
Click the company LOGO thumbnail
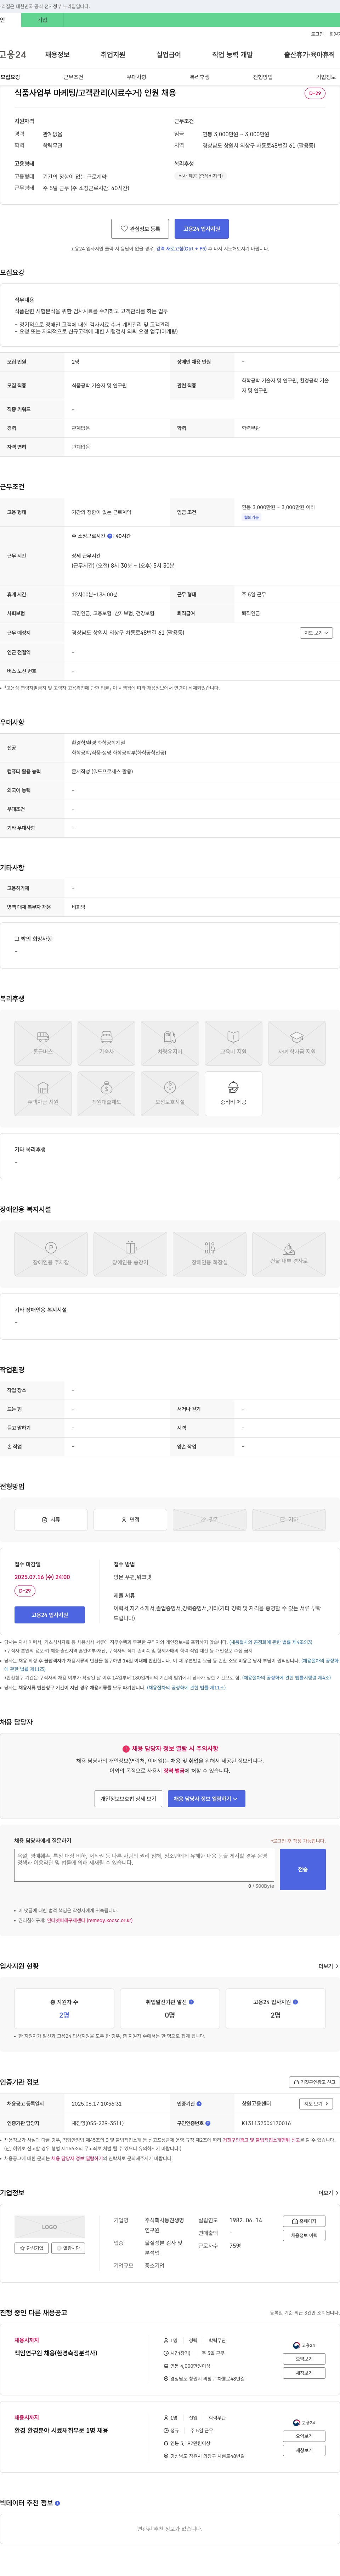coord(50,2227)
